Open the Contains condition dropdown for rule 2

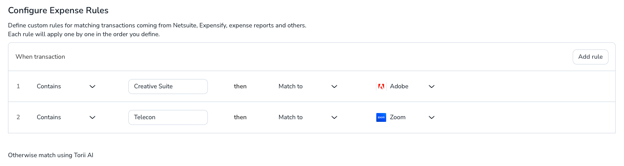pos(66,117)
